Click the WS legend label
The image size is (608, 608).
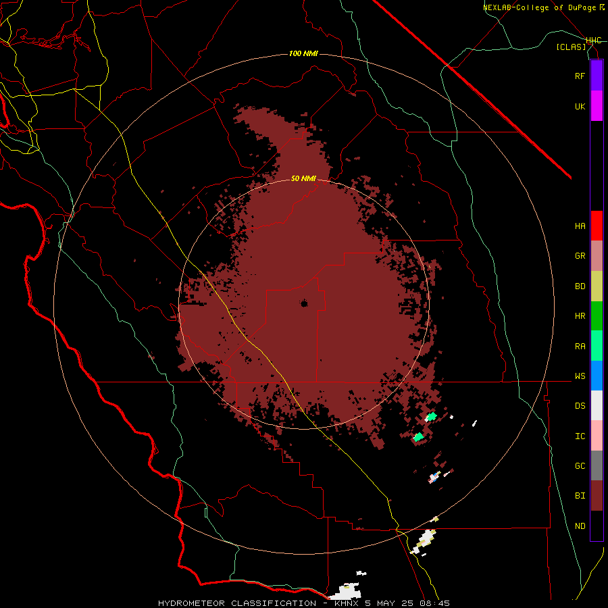click(580, 376)
